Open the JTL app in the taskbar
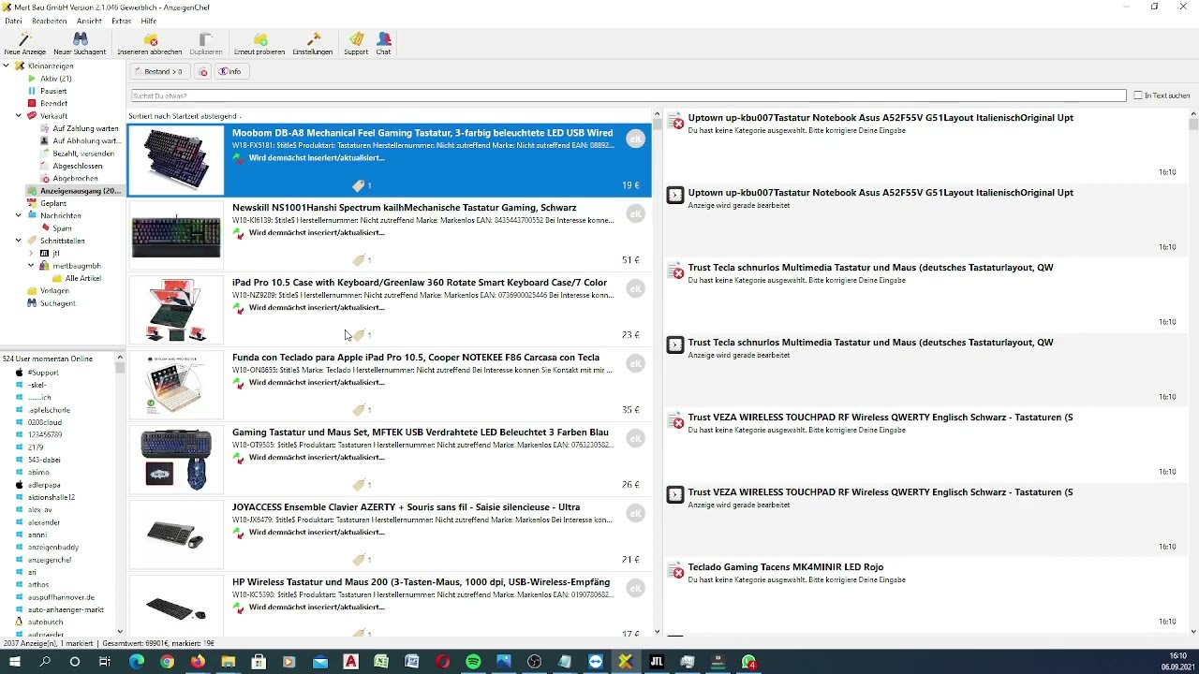Screen dimensions: 1199x674 [657, 662]
